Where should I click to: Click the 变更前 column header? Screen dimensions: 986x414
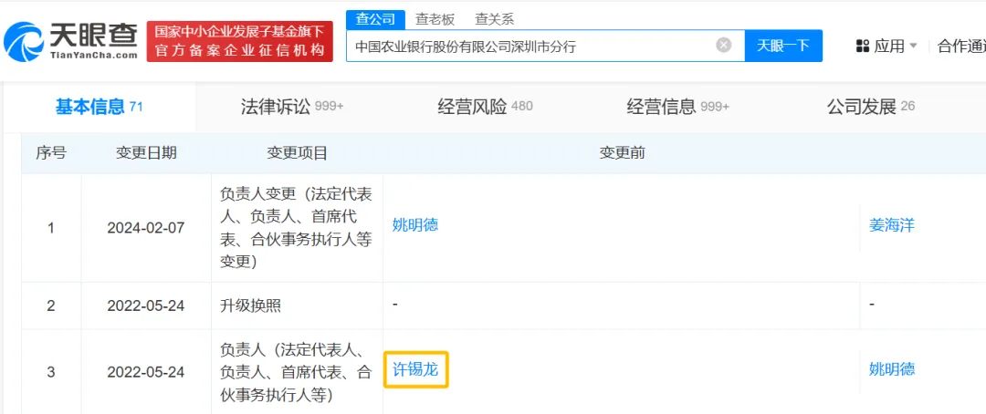(622, 153)
